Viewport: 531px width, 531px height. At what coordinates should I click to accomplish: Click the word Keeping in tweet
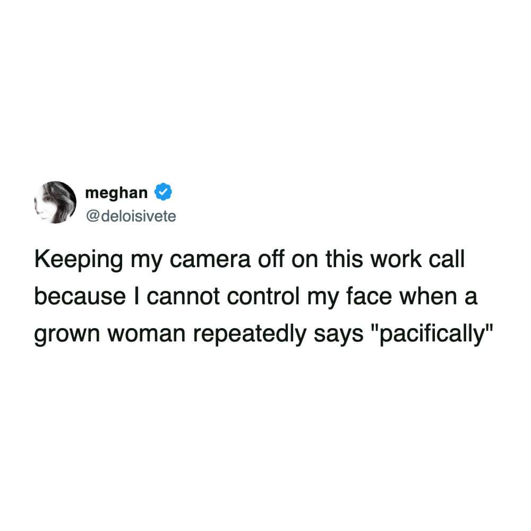pyautogui.click(x=79, y=260)
